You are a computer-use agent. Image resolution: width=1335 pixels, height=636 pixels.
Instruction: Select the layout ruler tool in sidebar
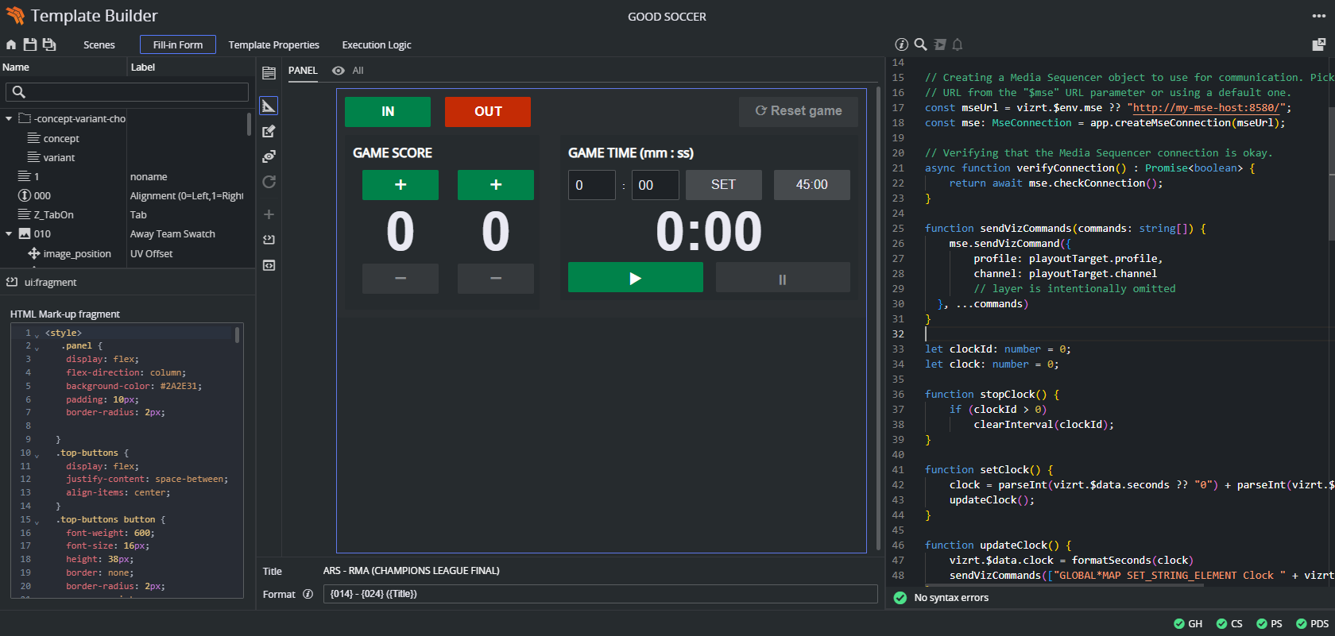point(269,106)
